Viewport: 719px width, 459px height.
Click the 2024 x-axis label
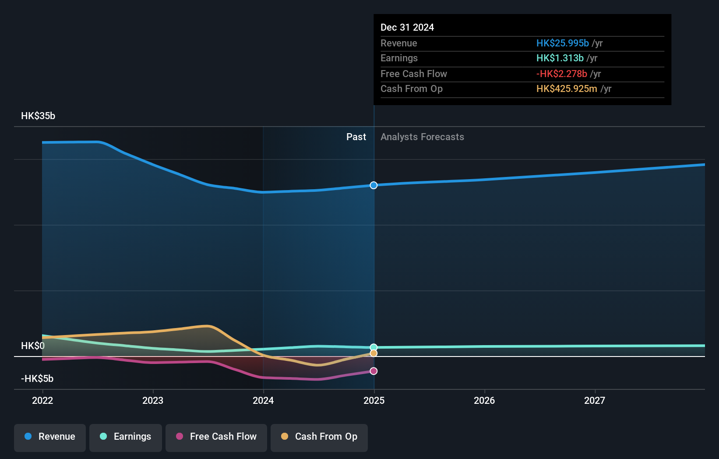263,400
